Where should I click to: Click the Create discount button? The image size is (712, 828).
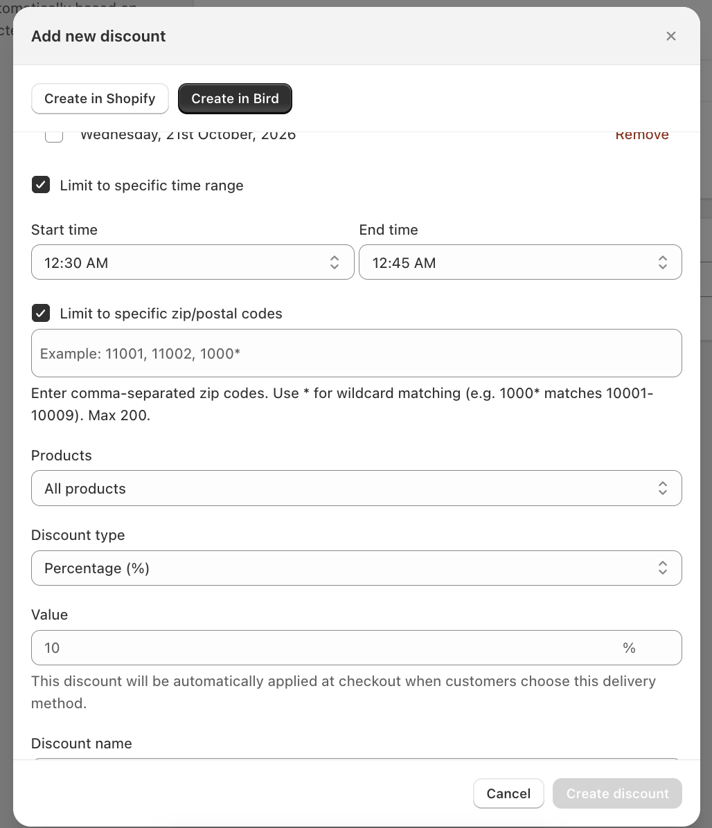coord(617,793)
